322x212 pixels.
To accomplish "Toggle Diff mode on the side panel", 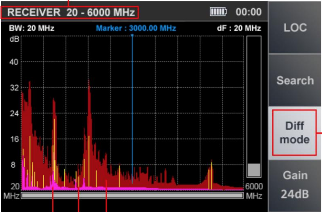I will point(294,132).
